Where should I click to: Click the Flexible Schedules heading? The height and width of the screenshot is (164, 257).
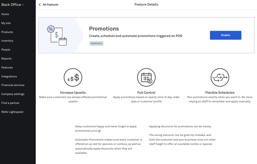pyautogui.click(x=220, y=92)
